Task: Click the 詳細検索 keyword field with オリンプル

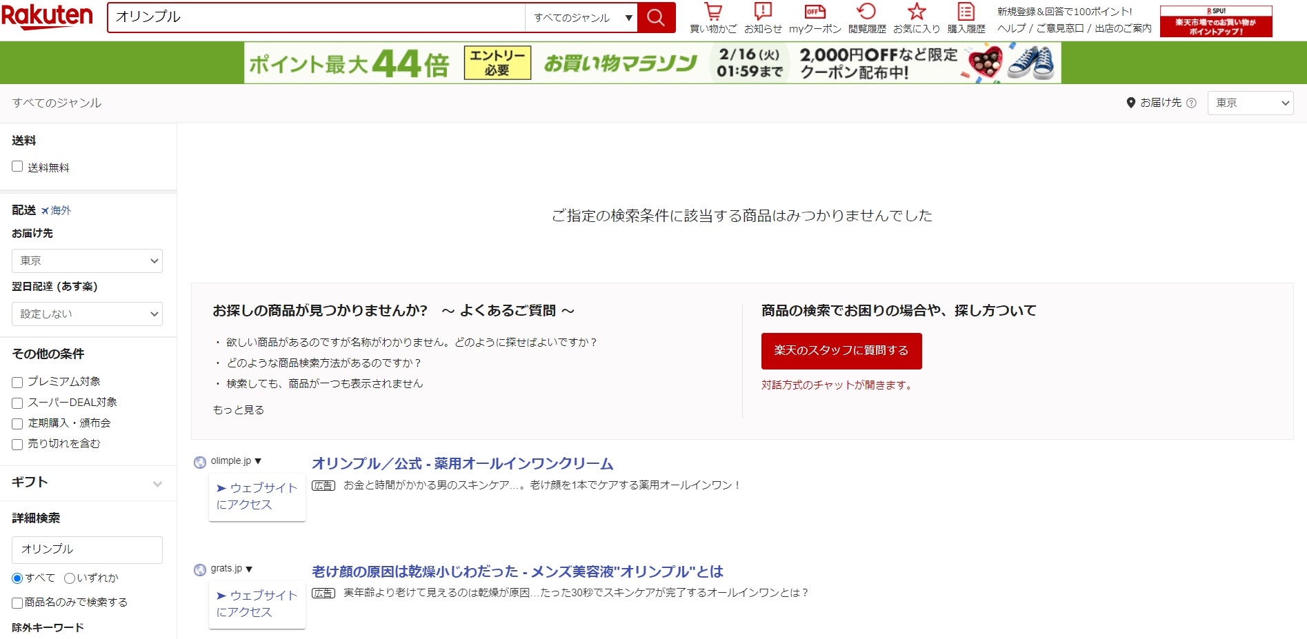Action: click(87, 549)
